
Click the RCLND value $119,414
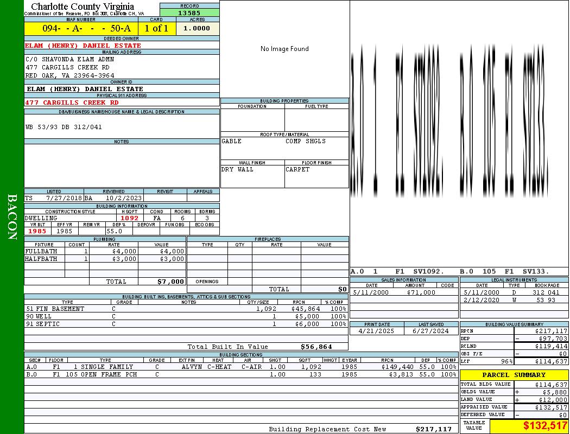[551, 347]
